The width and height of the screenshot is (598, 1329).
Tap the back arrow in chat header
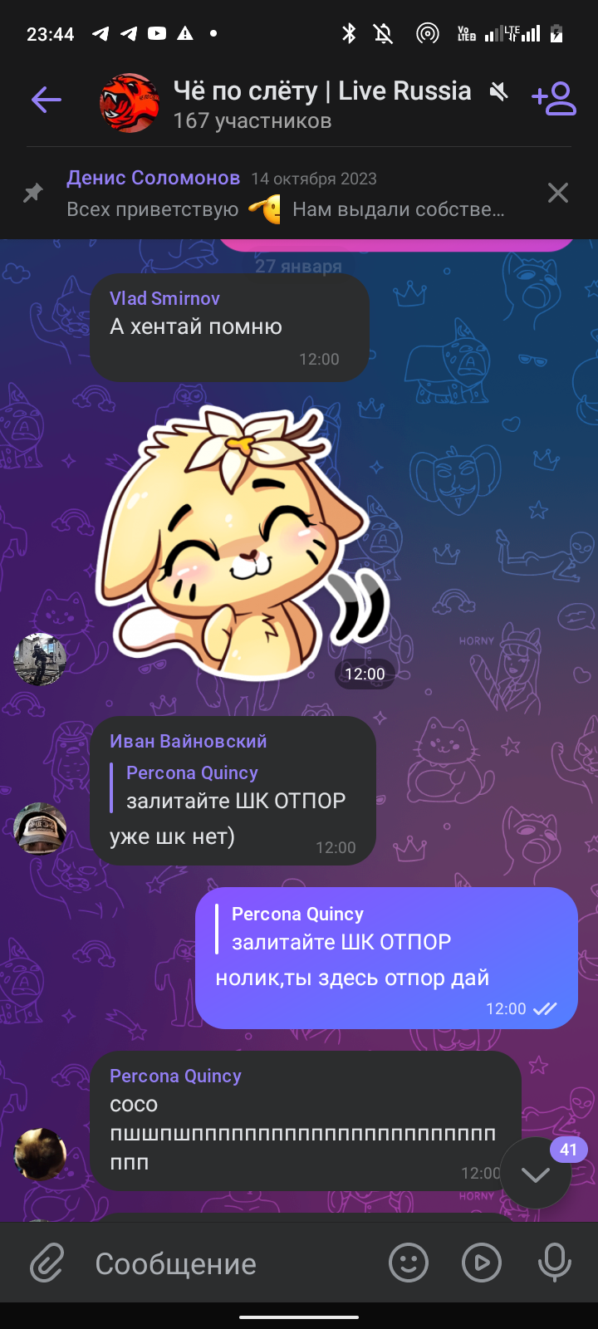pyautogui.click(x=47, y=101)
